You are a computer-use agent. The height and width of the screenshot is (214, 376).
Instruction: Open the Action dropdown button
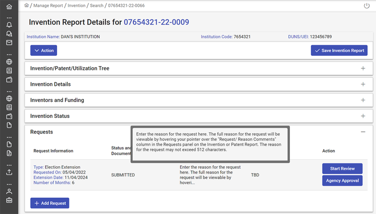(44, 50)
